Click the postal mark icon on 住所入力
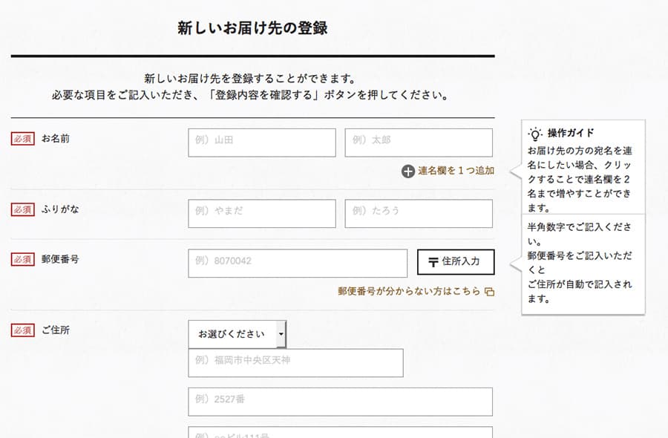The width and height of the screenshot is (668, 438). [x=433, y=262]
